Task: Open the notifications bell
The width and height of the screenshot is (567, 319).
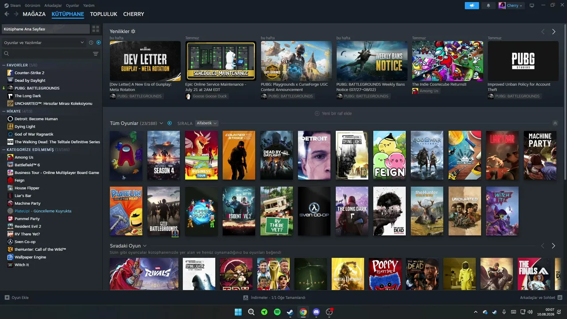Action: (488, 6)
